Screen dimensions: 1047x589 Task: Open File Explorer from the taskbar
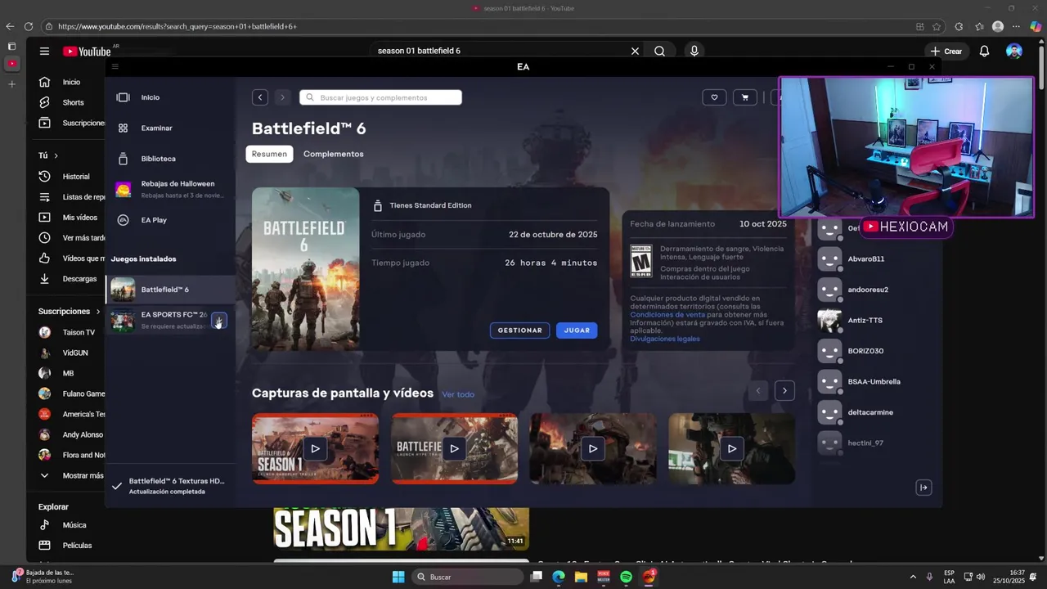[581, 577]
